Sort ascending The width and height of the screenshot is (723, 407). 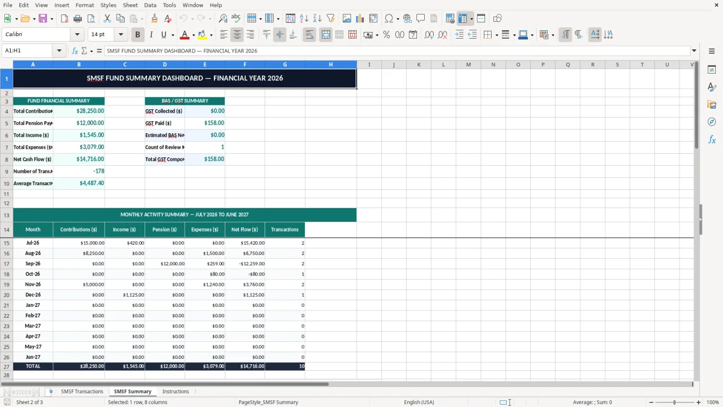pos(304,19)
